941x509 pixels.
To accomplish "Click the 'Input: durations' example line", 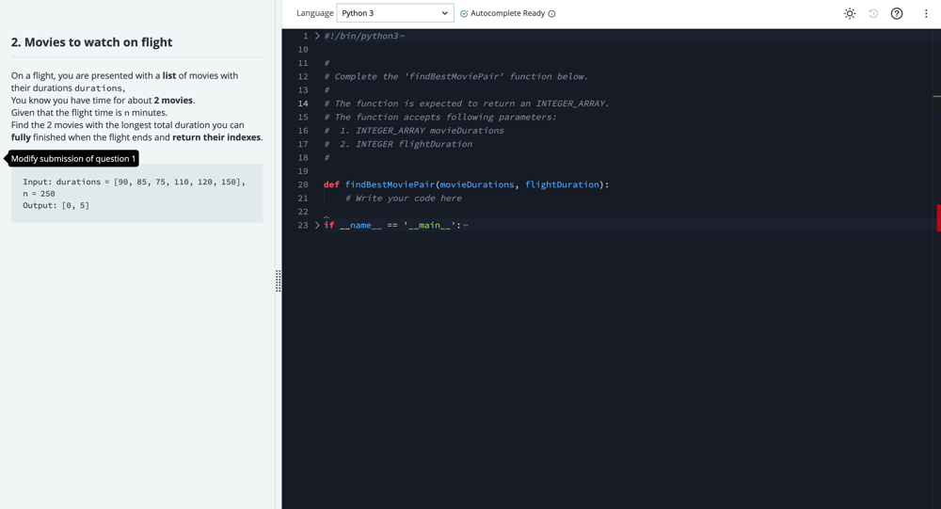I will tap(134, 182).
